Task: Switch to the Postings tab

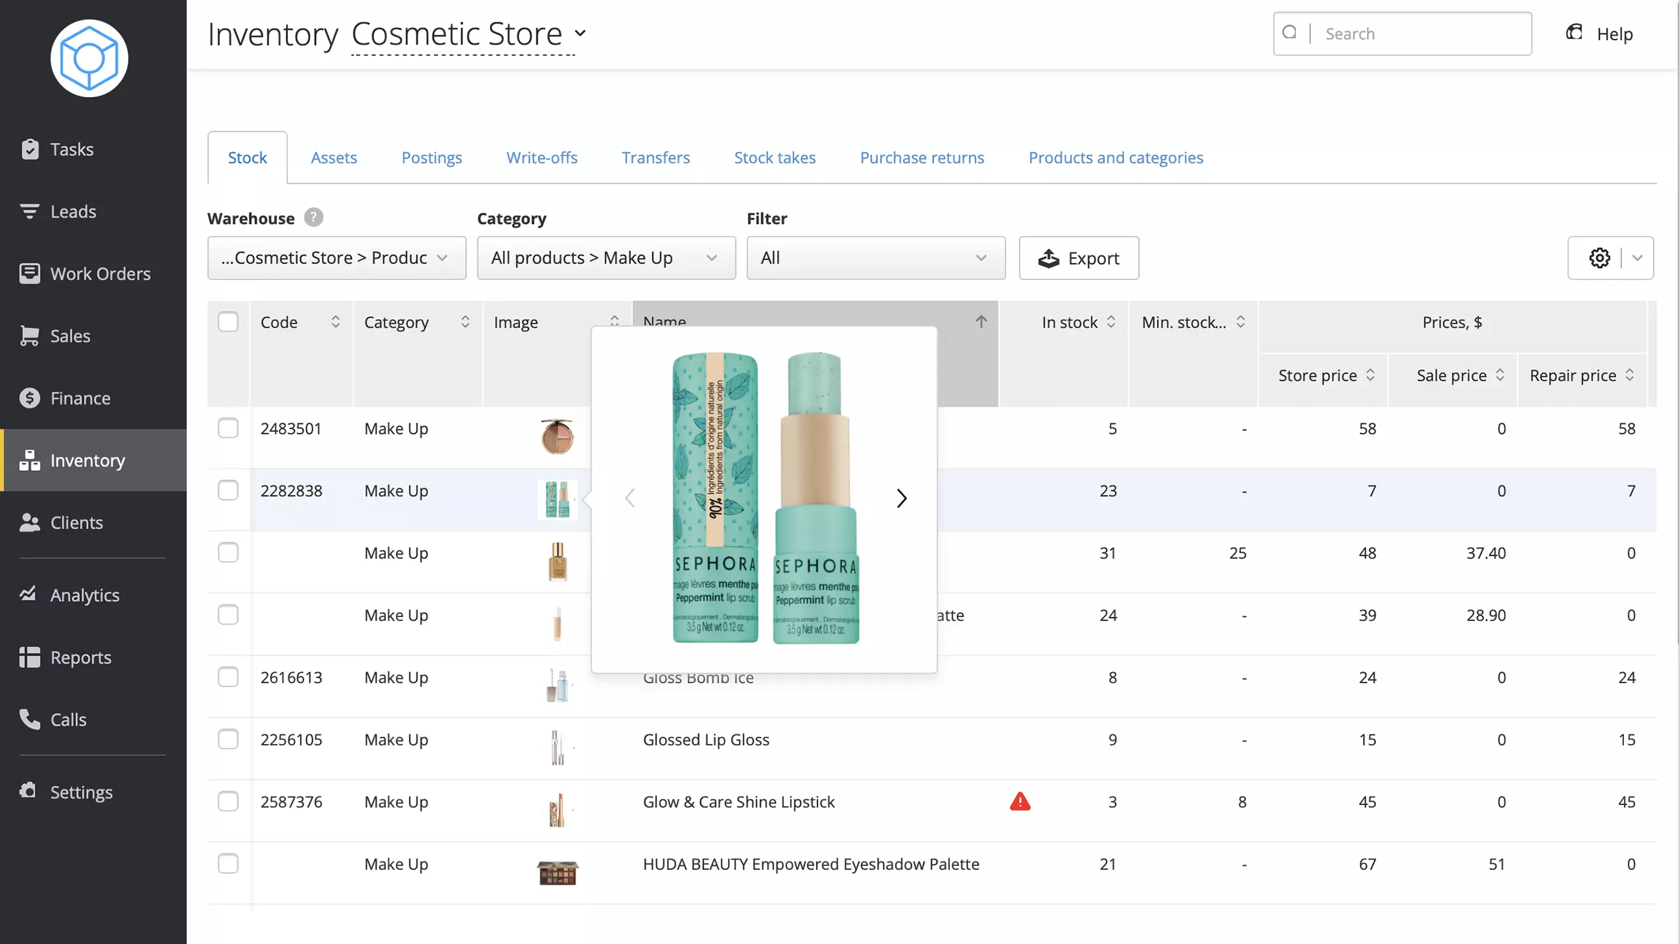Action: pos(432,157)
